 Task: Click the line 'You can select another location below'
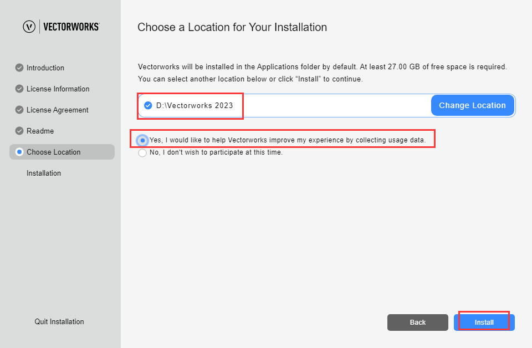(x=250, y=79)
